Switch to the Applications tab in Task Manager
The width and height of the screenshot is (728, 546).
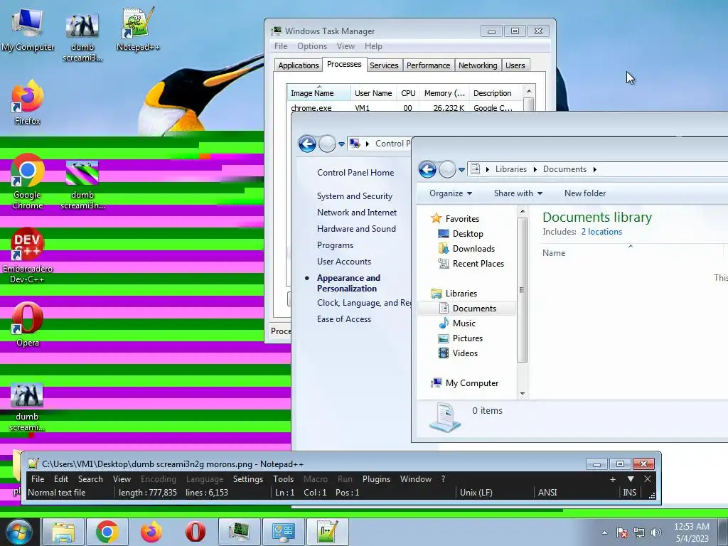[298, 65]
